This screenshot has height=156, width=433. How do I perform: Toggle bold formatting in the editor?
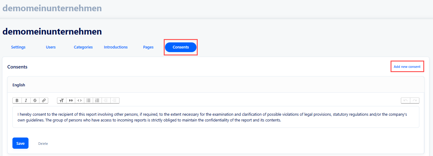pos(17,101)
